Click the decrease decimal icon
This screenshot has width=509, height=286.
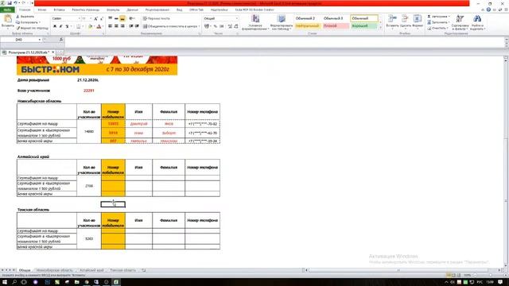(236, 26)
